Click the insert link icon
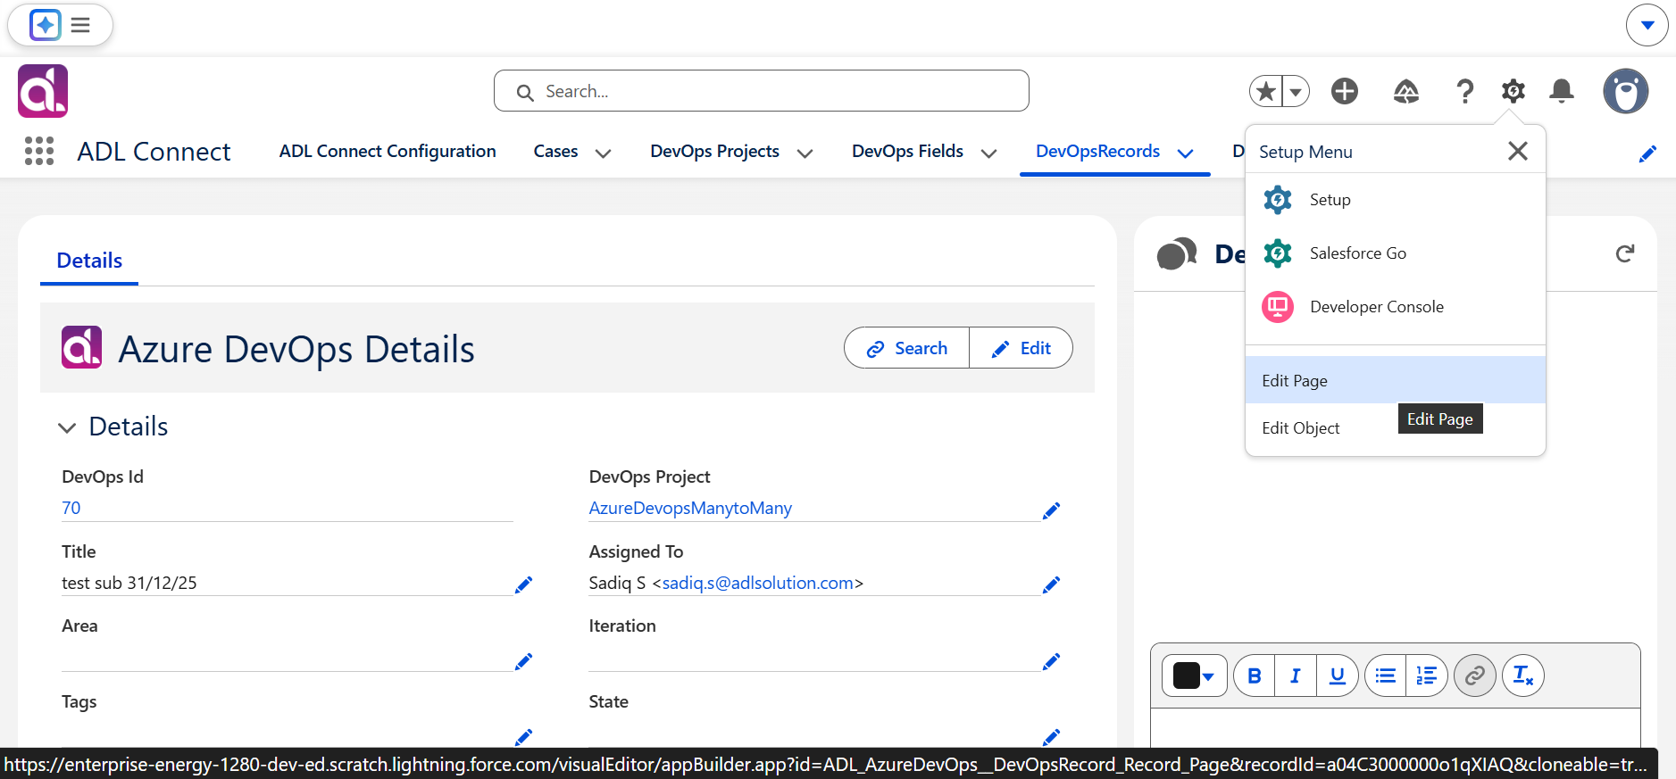 point(1475,675)
